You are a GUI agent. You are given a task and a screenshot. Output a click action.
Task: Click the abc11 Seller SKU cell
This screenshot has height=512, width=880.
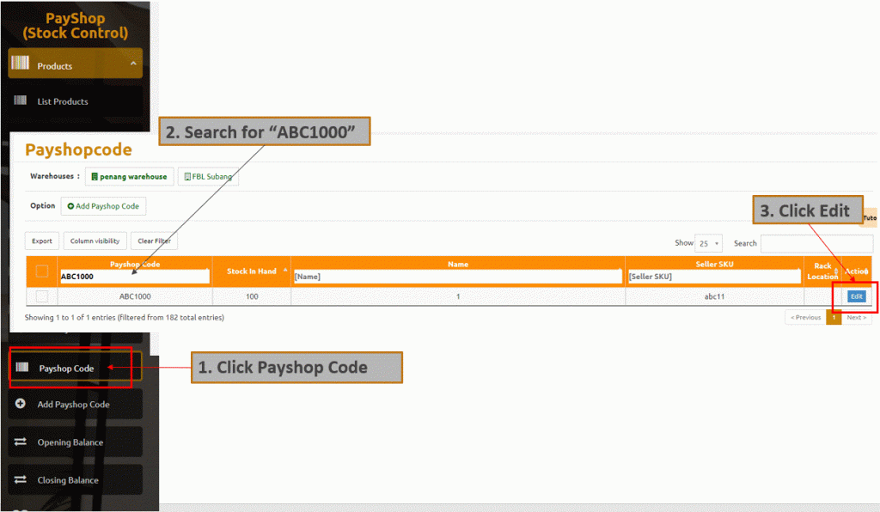pos(714,296)
